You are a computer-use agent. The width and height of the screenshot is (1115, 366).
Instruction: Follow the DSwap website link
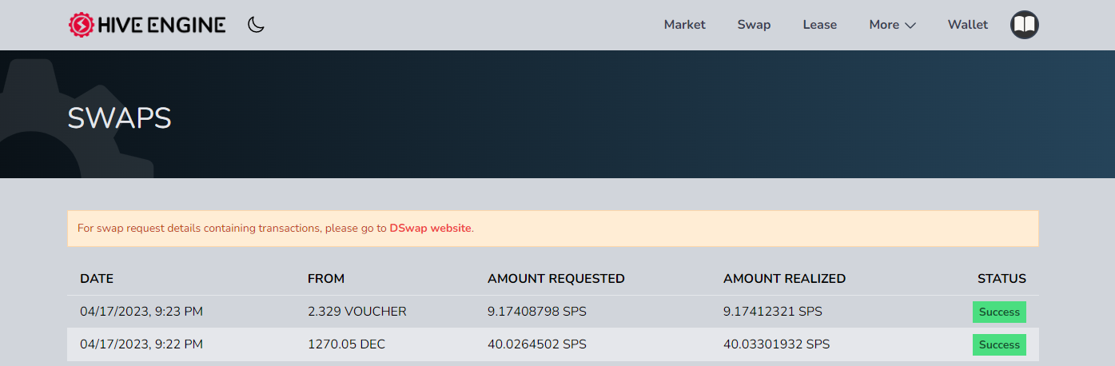pyautogui.click(x=430, y=229)
